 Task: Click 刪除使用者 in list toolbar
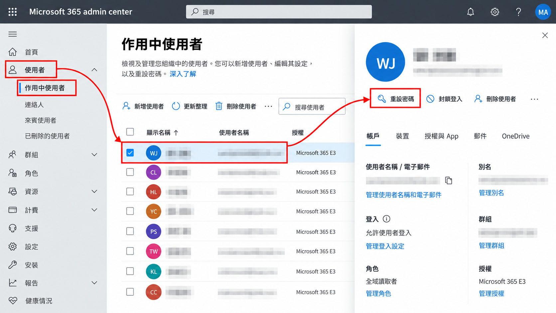(236, 106)
